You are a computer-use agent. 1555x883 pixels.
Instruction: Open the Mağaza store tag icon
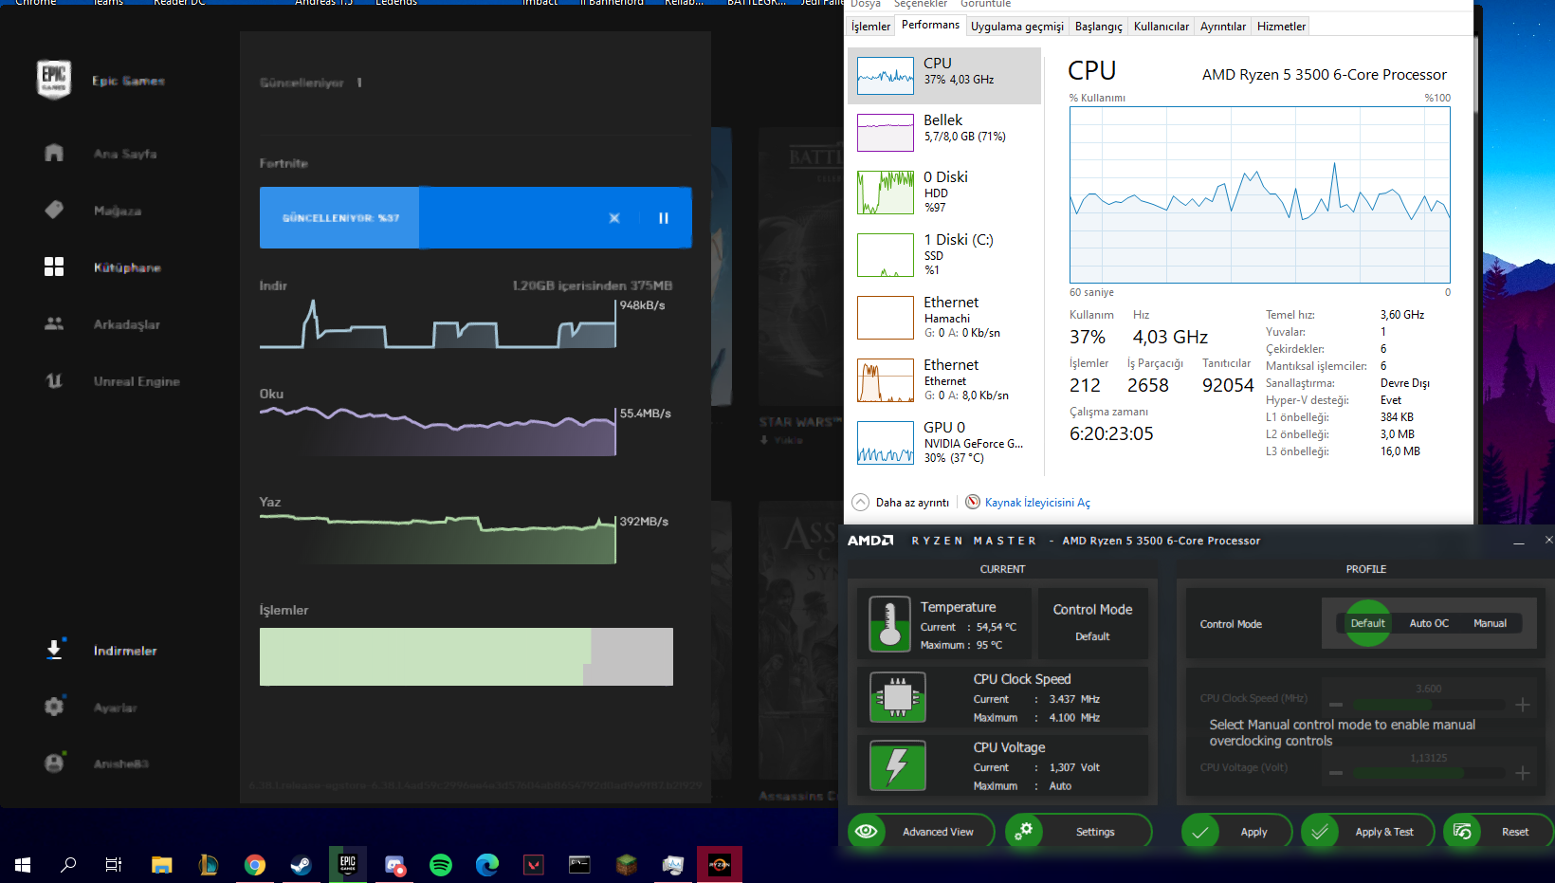[x=54, y=210]
